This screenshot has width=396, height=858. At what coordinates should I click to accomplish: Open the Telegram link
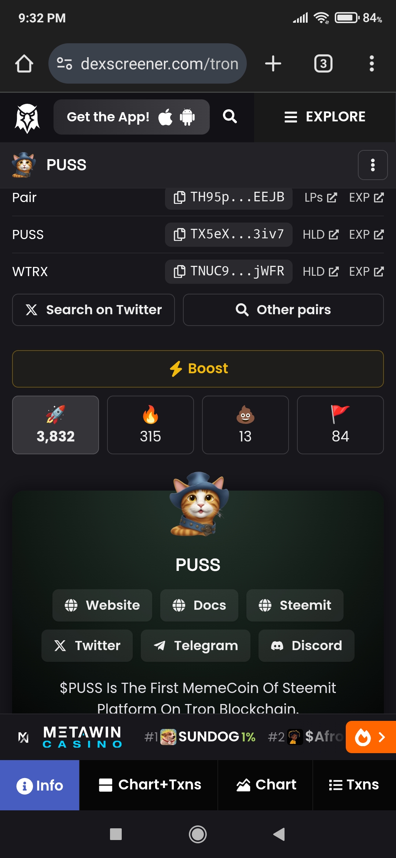pos(195,646)
